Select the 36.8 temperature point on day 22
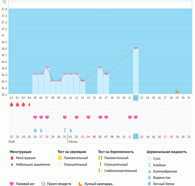The height and width of the screenshot is (186, 195). (x=136, y=48)
